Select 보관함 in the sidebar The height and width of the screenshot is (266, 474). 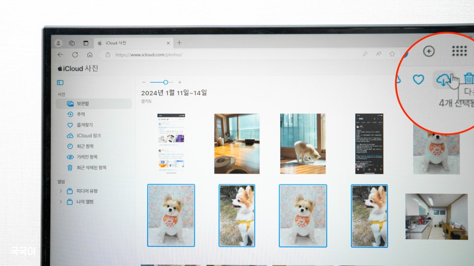pyautogui.click(x=94, y=104)
